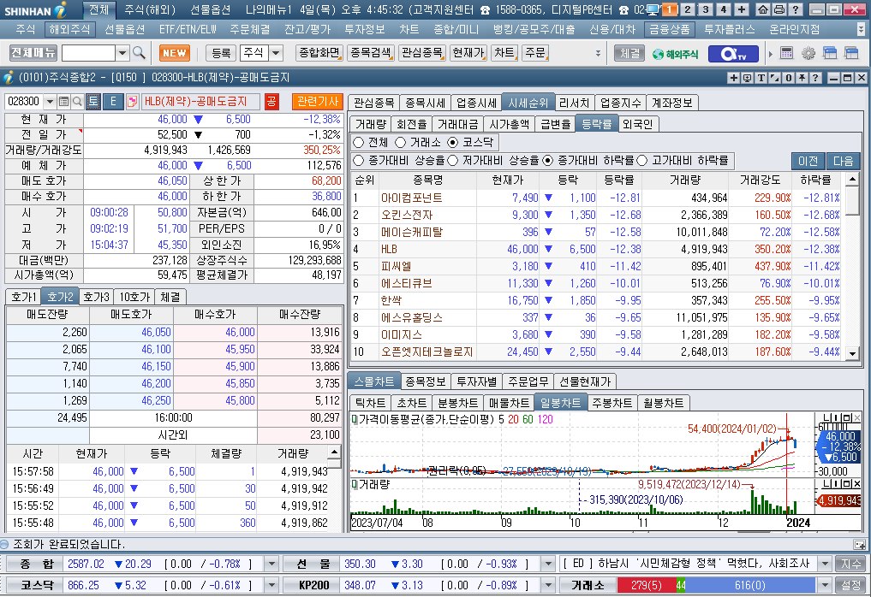Click the stock list icon next to 028300
The height and width of the screenshot is (597, 871).
[x=63, y=102]
